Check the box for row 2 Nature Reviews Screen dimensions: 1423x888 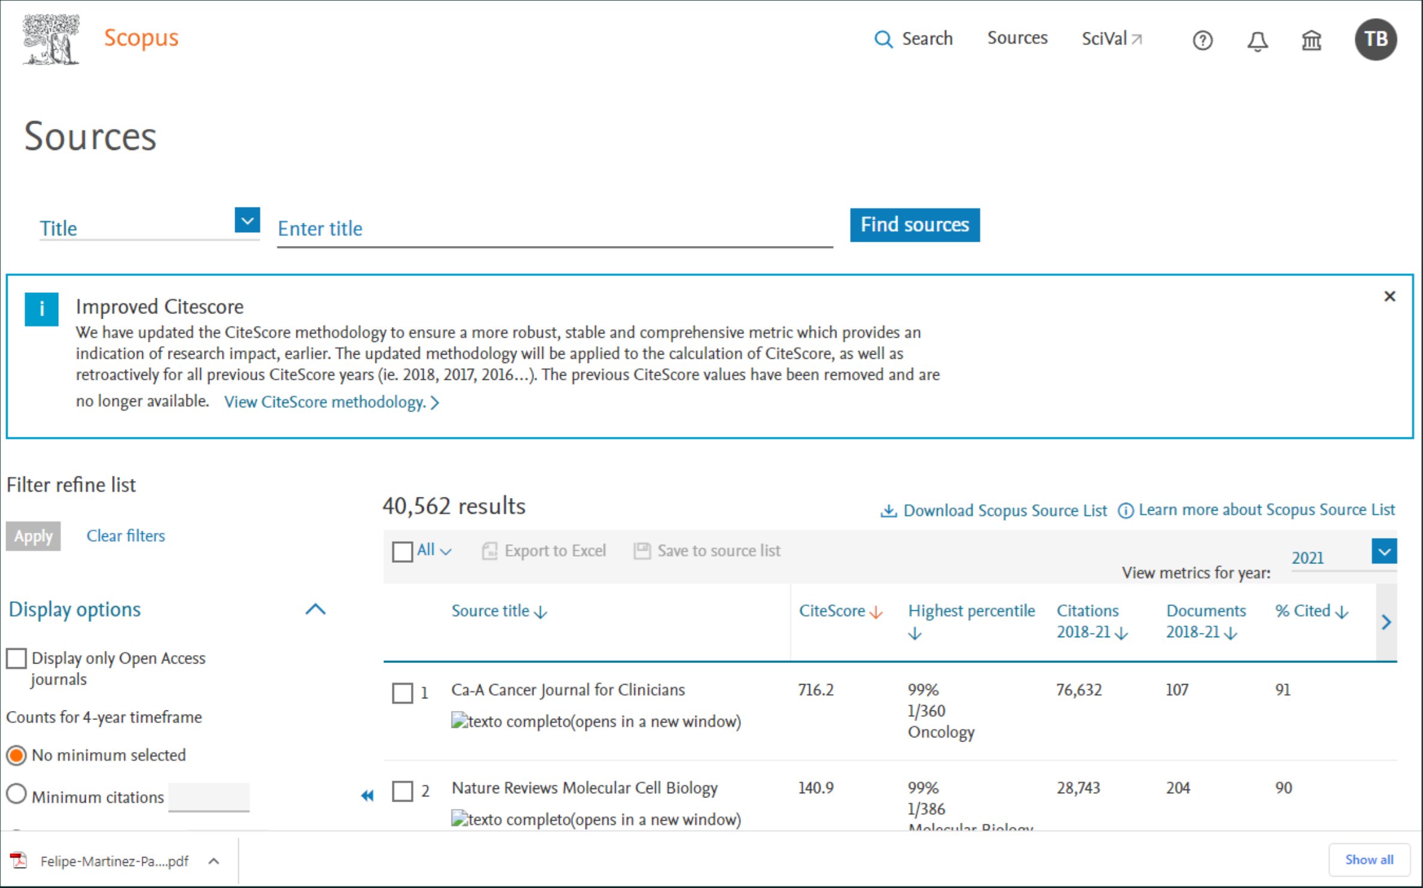click(402, 791)
